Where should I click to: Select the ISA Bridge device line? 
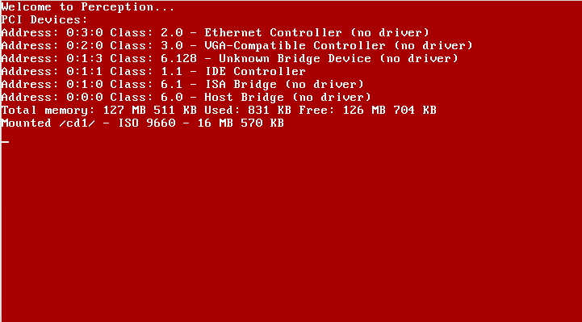click(x=182, y=85)
